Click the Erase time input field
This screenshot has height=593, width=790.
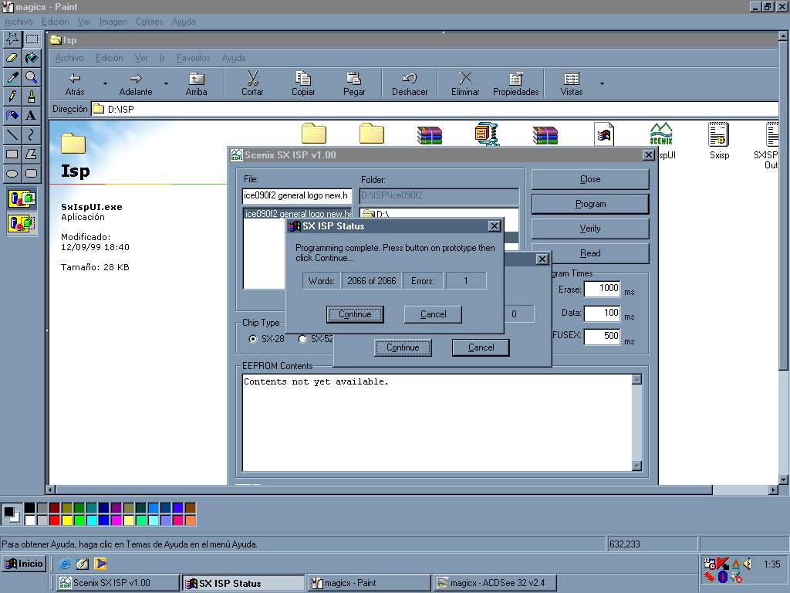click(x=602, y=289)
